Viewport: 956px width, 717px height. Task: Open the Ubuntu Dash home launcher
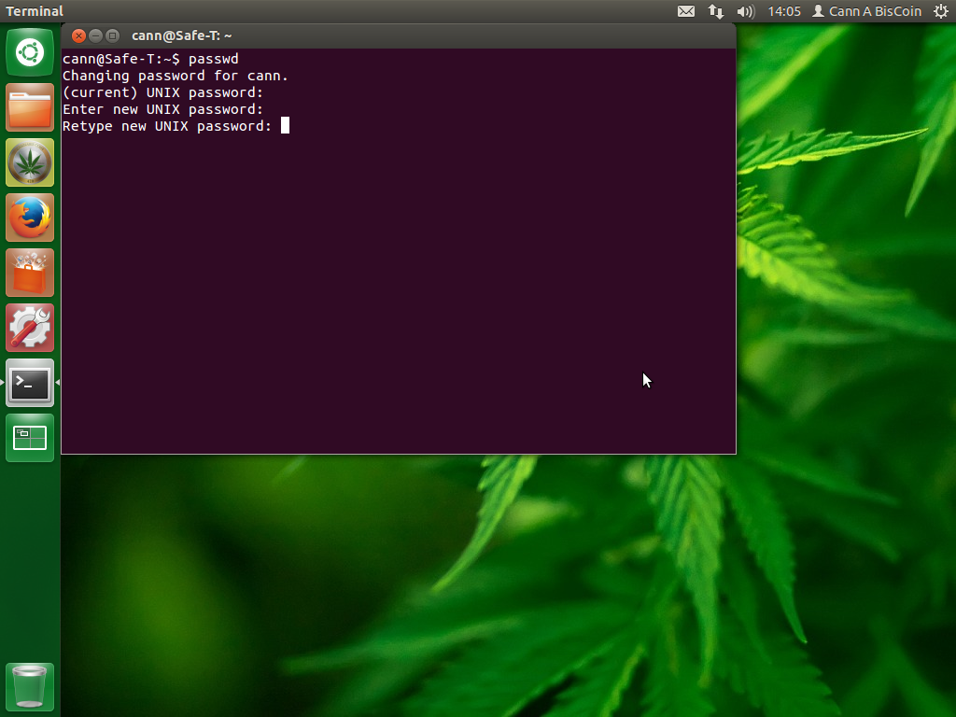pos(30,52)
